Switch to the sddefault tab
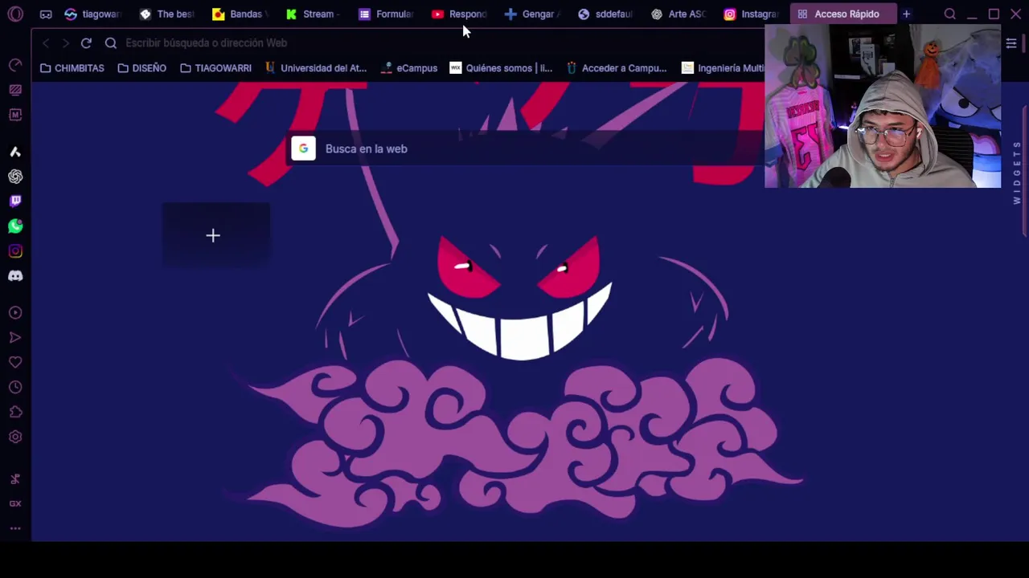Viewport: 1029px width, 578px height. click(606, 14)
